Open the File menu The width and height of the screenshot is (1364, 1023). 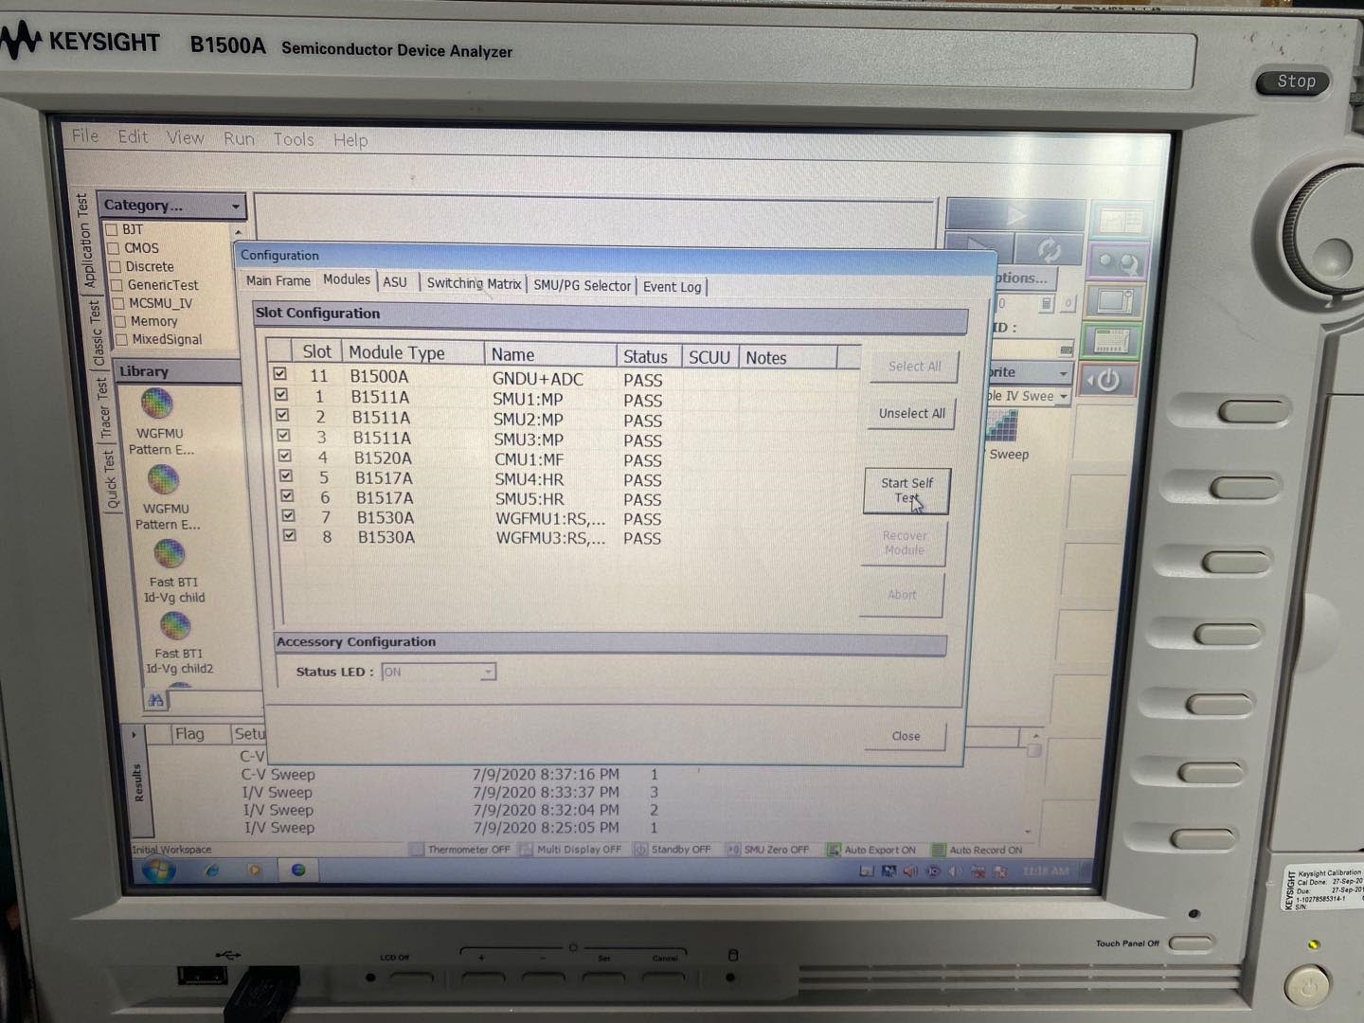coord(85,135)
